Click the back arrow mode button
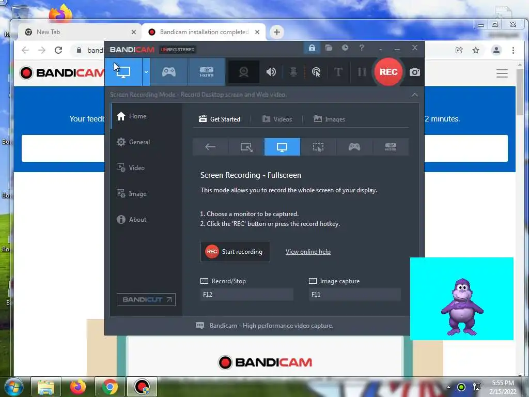The width and height of the screenshot is (529, 397). click(x=211, y=147)
